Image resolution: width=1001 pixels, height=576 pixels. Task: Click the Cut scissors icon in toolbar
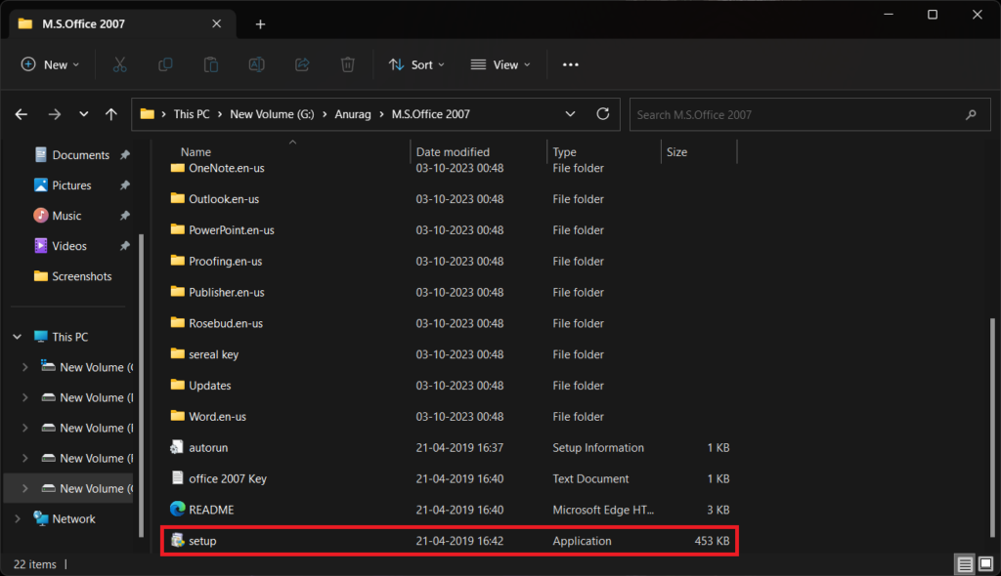click(x=119, y=64)
